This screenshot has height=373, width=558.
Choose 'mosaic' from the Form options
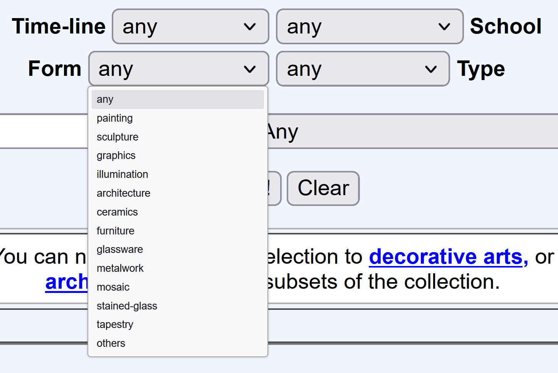[178, 287]
